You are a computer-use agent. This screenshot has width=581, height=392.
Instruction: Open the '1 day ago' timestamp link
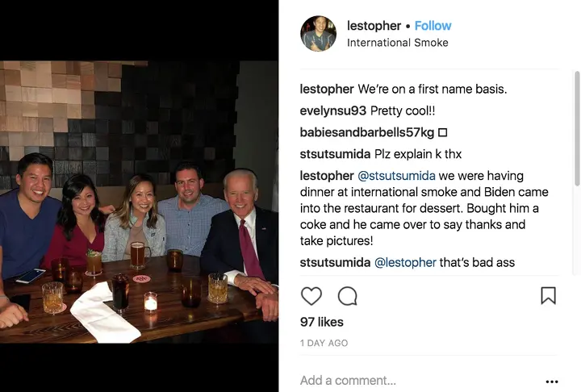(324, 343)
